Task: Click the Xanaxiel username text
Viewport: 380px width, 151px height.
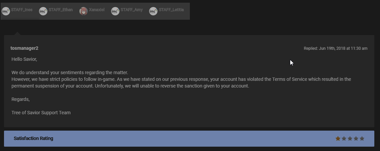Action: click(96, 10)
